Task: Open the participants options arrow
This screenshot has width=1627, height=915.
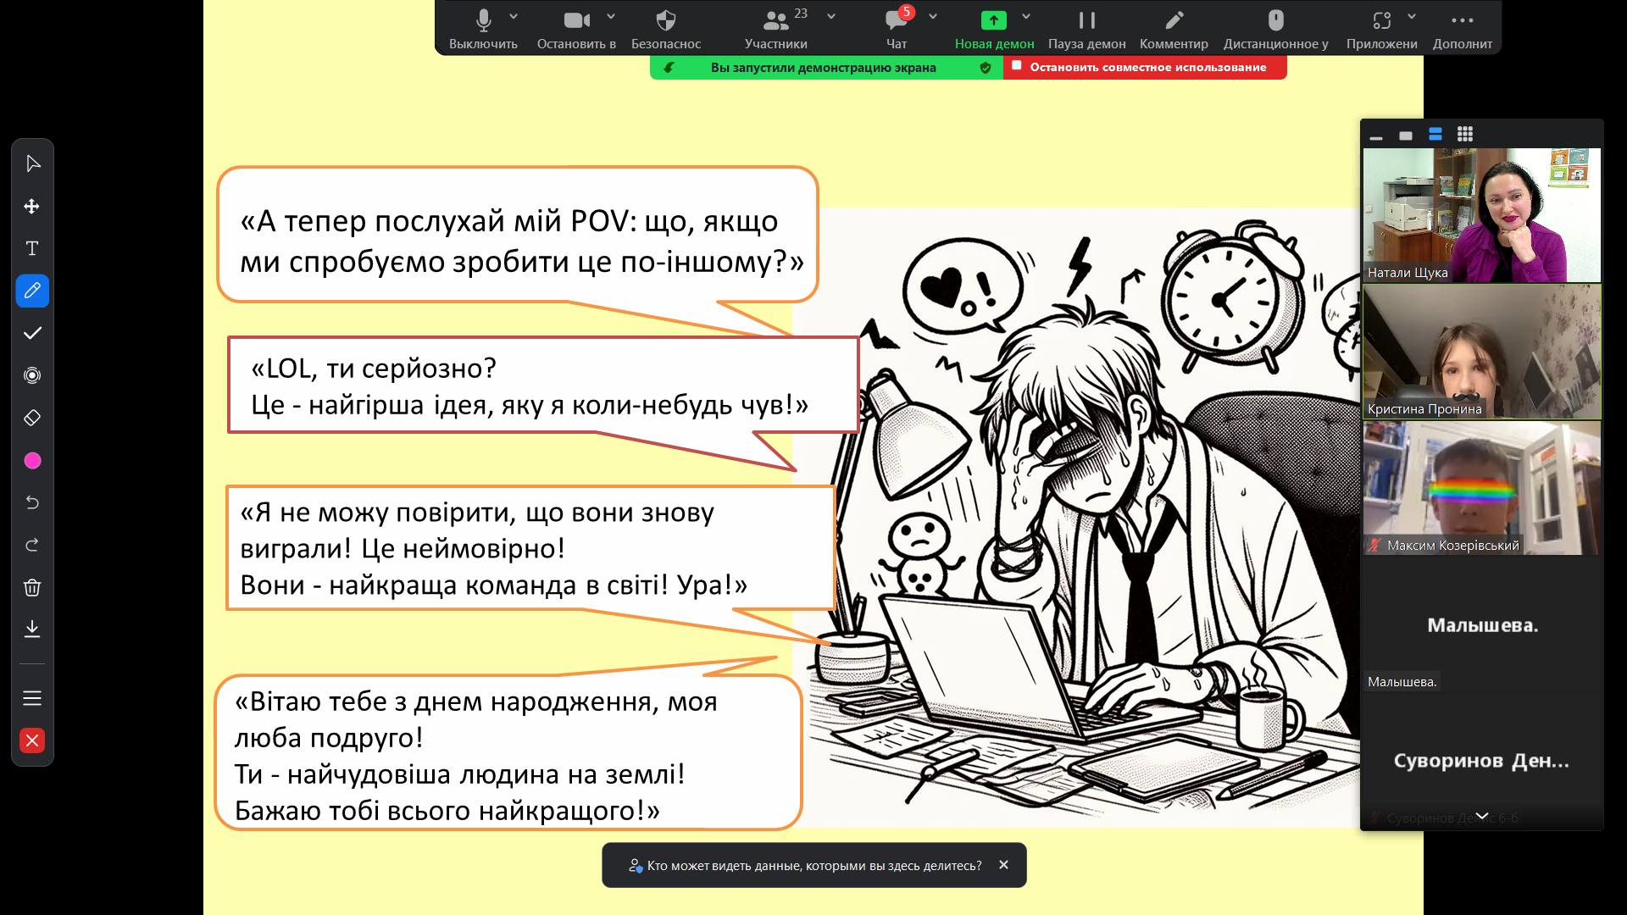Action: (831, 16)
